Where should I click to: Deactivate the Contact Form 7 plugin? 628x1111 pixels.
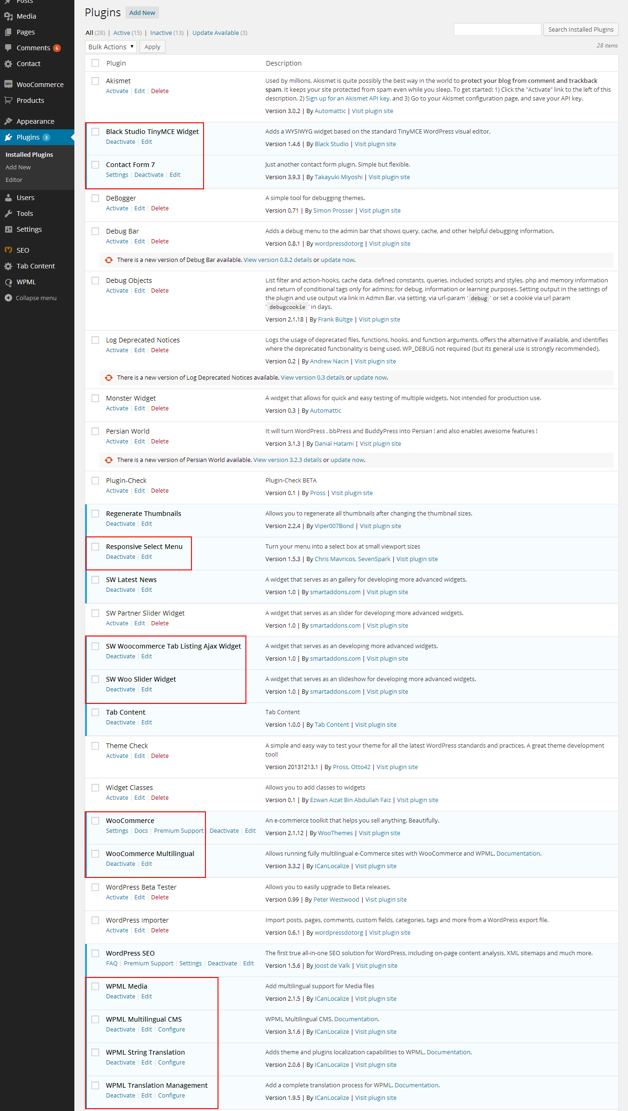(149, 175)
